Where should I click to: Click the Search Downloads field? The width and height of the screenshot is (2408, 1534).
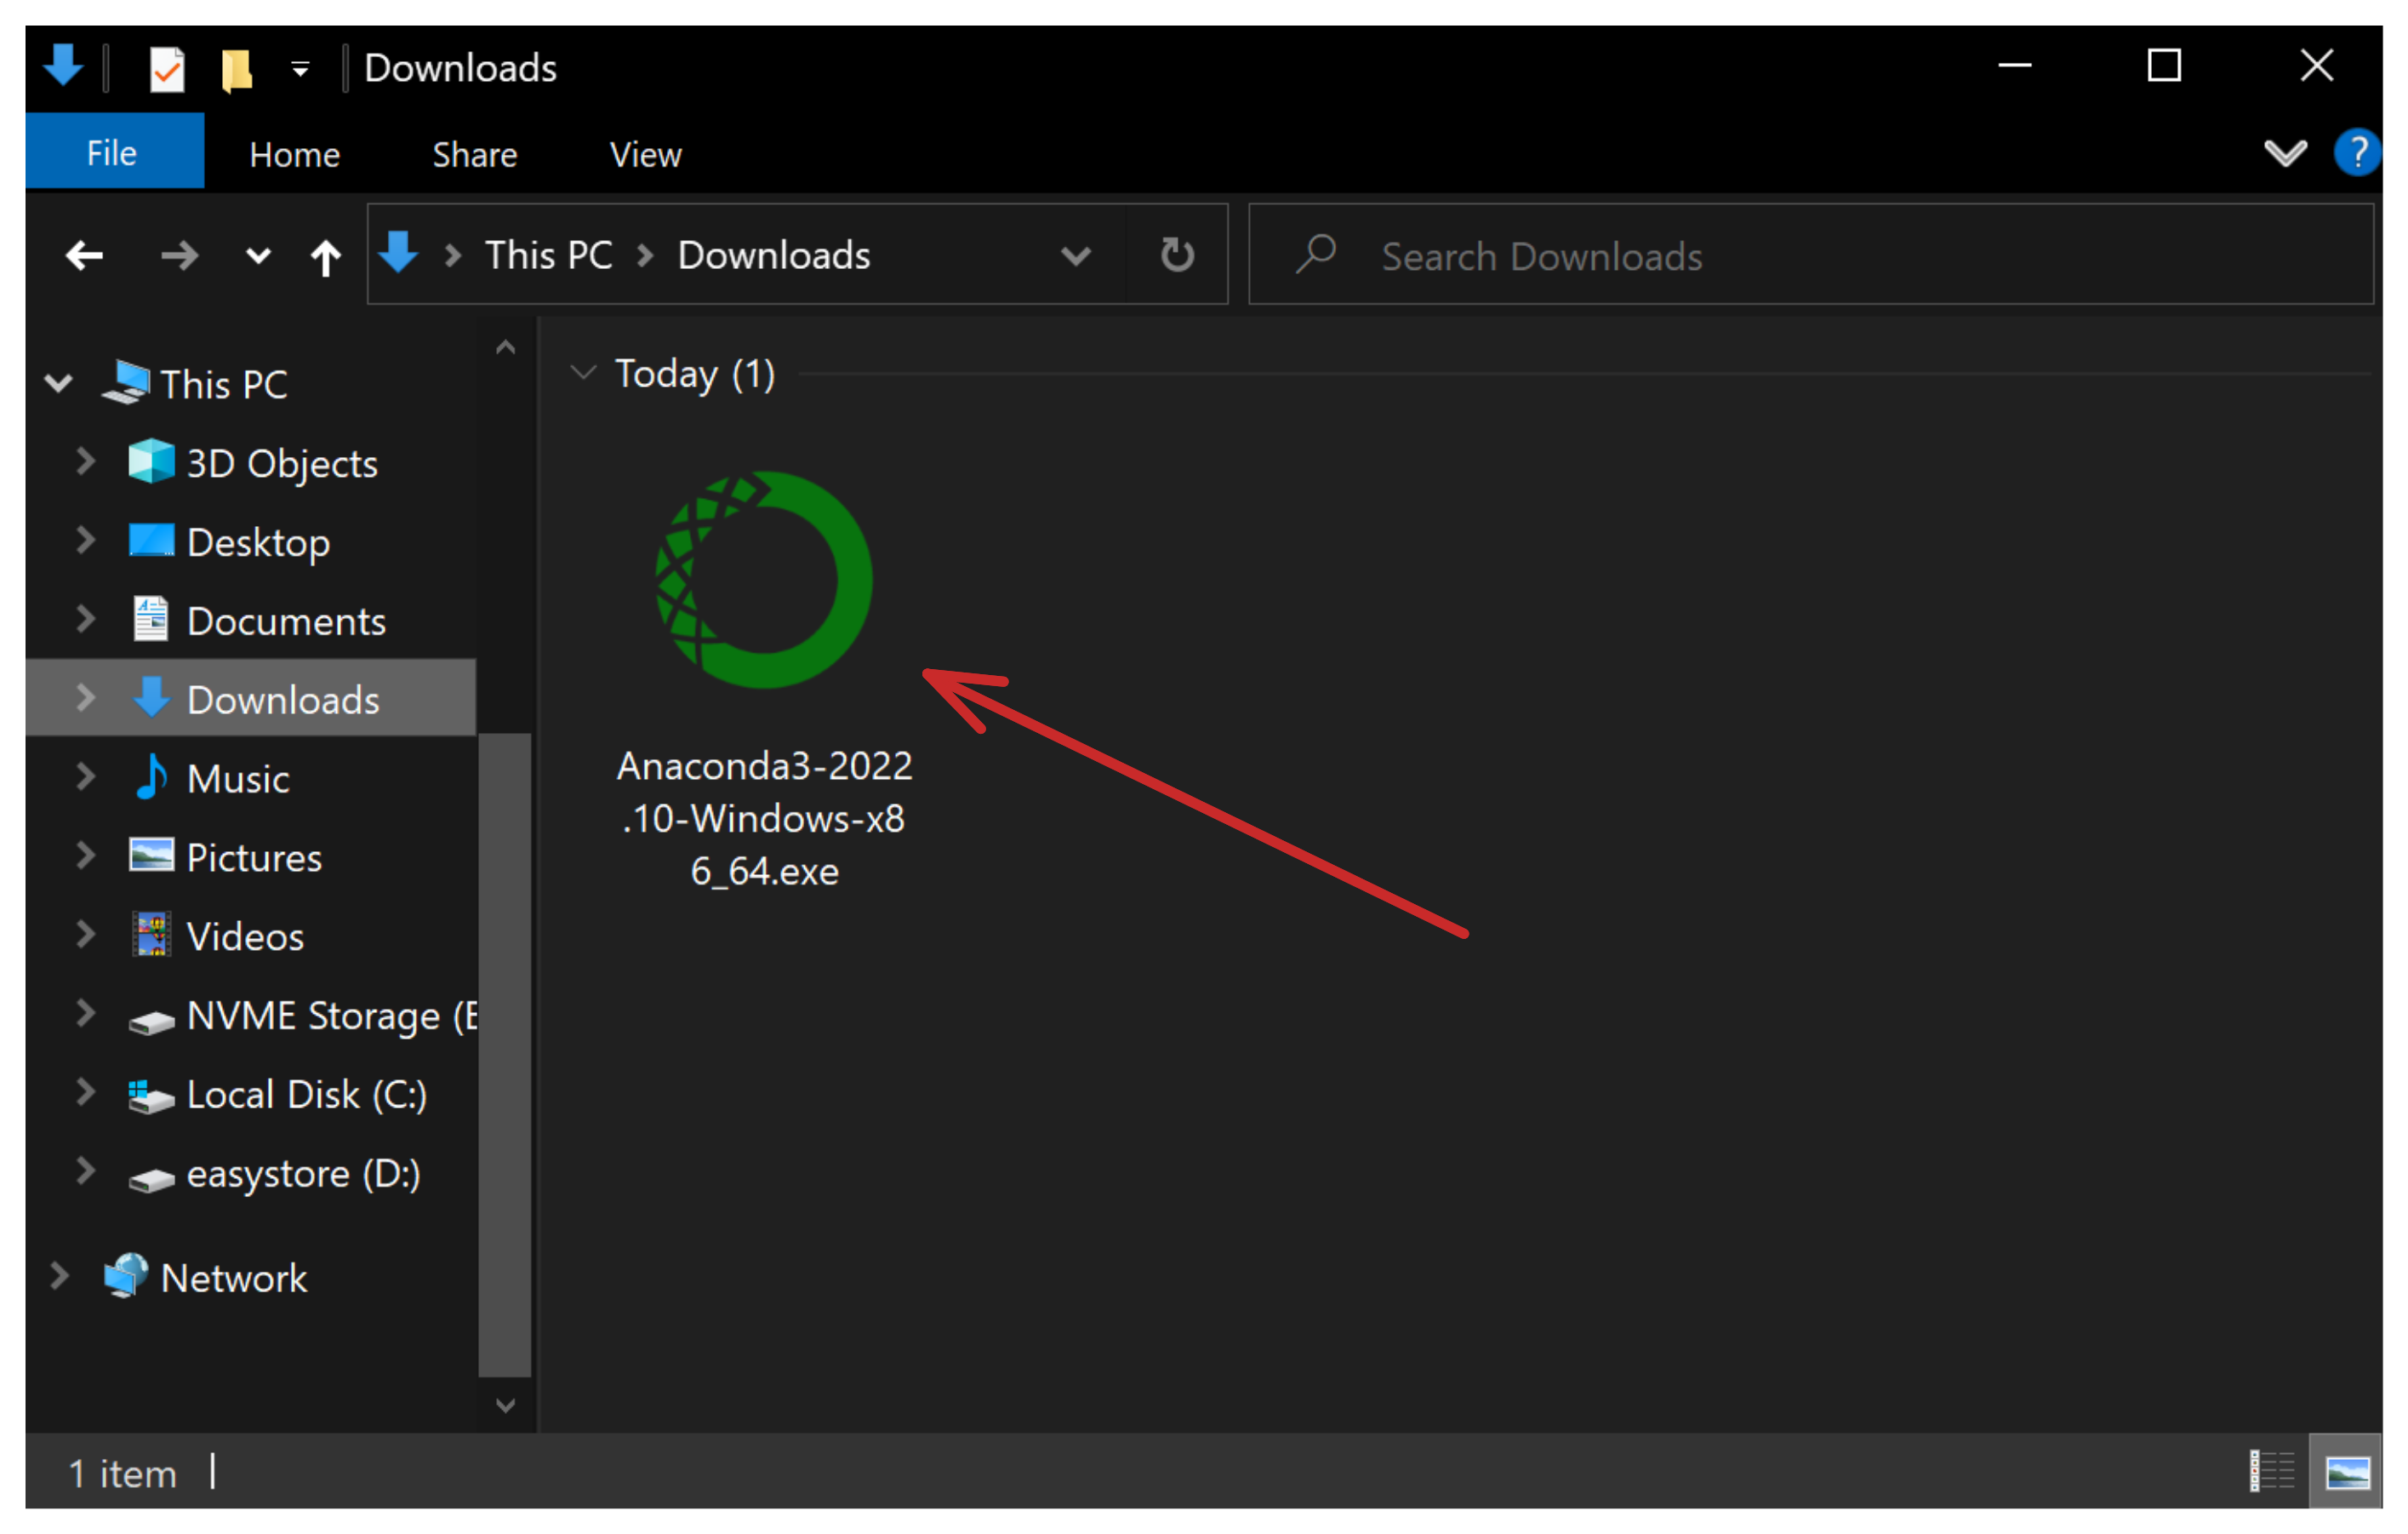[1811, 255]
